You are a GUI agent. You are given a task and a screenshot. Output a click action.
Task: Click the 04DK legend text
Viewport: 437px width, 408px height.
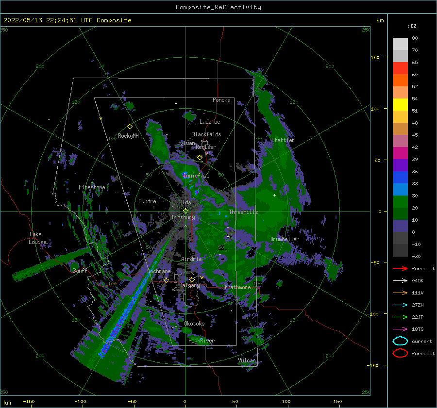click(418, 281)
